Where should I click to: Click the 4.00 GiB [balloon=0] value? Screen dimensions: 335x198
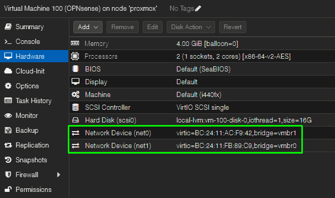tap(207, 43)
